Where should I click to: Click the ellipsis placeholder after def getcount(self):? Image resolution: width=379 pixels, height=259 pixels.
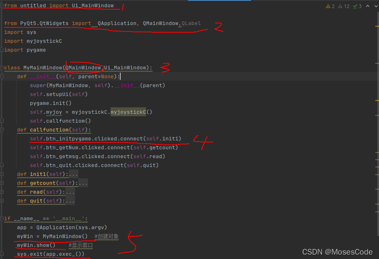pos(83,183)
